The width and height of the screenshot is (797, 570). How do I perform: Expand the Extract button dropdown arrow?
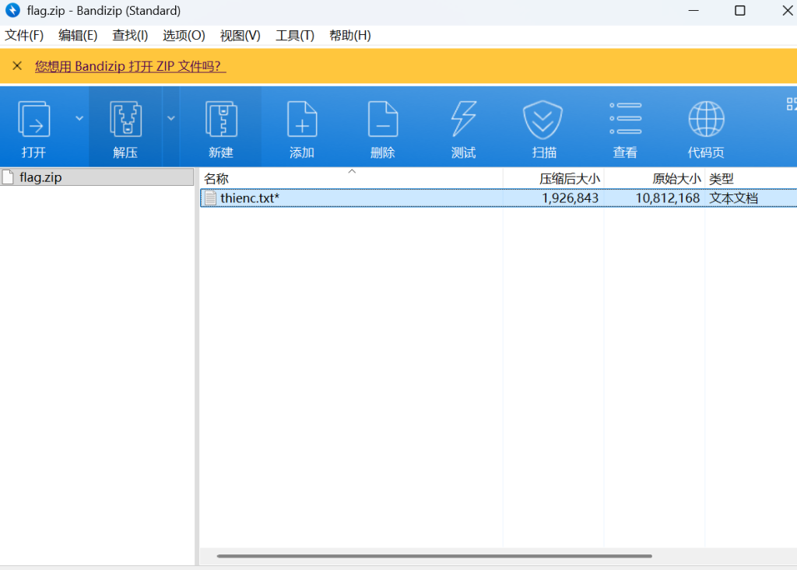(x=171, y=118)
